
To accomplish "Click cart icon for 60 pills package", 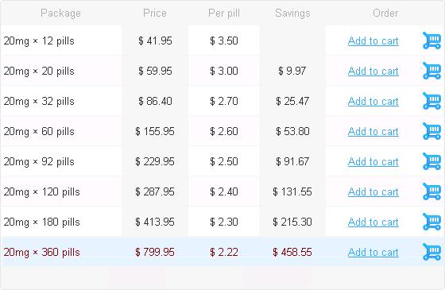I will click(431, 131).
